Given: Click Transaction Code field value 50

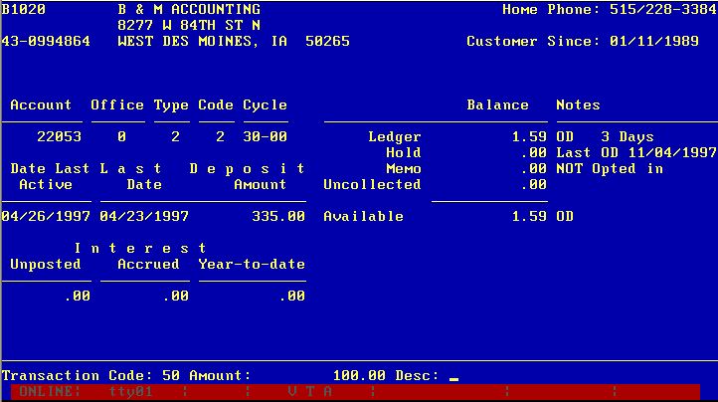Looking at the screenshot, I should [x=171, y=376].
